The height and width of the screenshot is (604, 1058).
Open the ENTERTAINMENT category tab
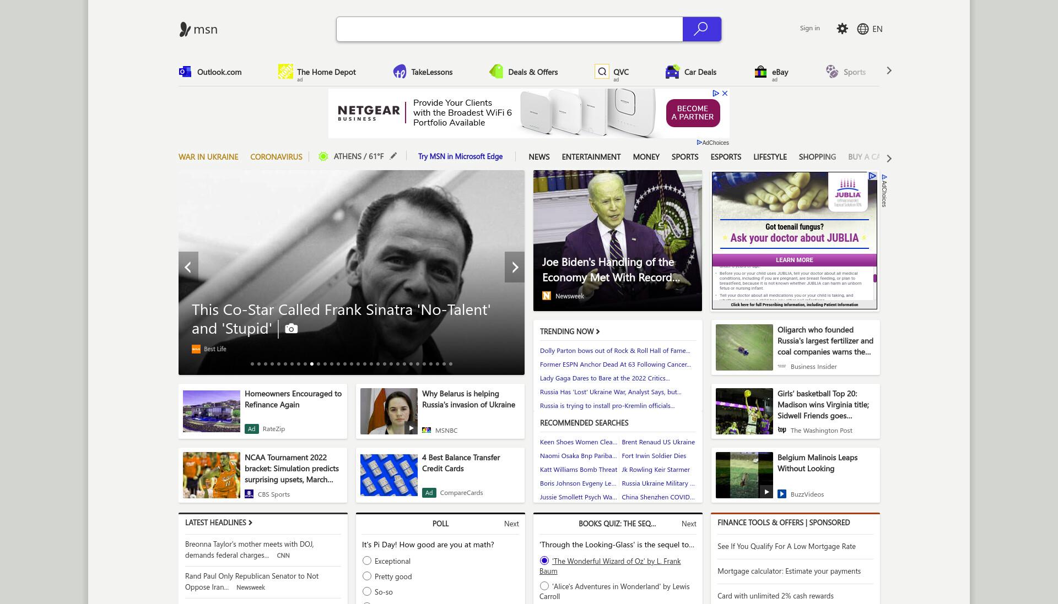click(x=591, y=157)
